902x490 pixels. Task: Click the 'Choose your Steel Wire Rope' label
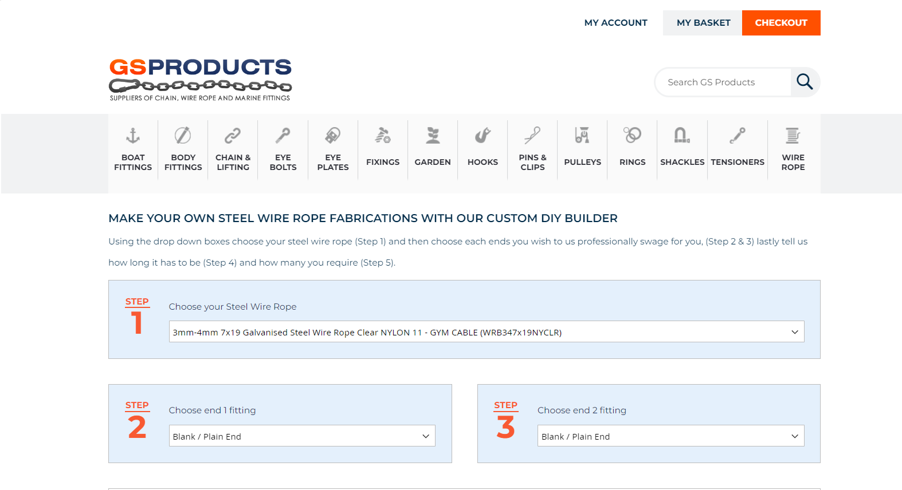click(233, 307)
